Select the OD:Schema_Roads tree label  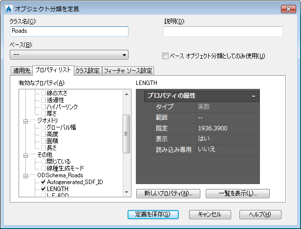(x=60, y=175)
